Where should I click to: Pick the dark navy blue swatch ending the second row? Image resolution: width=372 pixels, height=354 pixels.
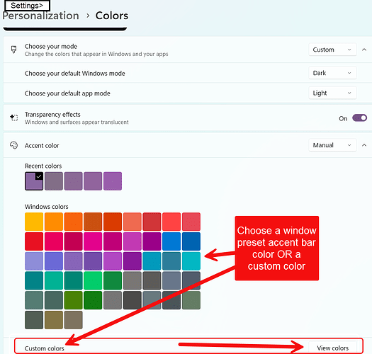[x=191, y=241]
